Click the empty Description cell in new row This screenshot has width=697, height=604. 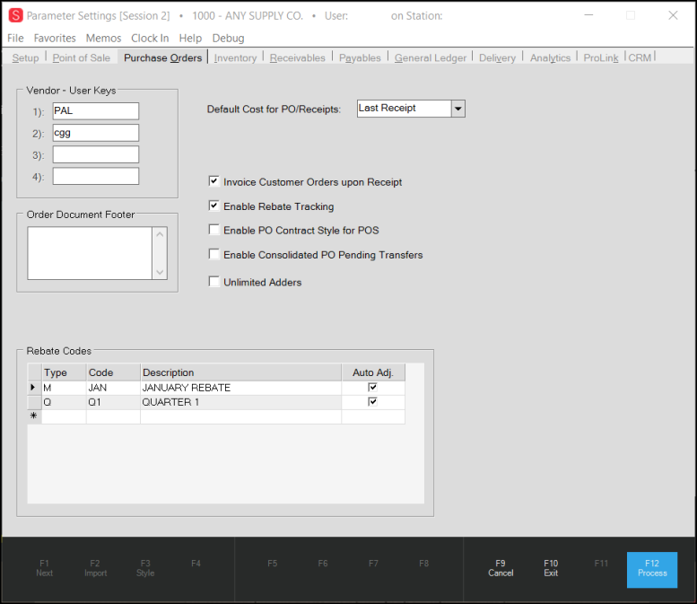point(241,416)
